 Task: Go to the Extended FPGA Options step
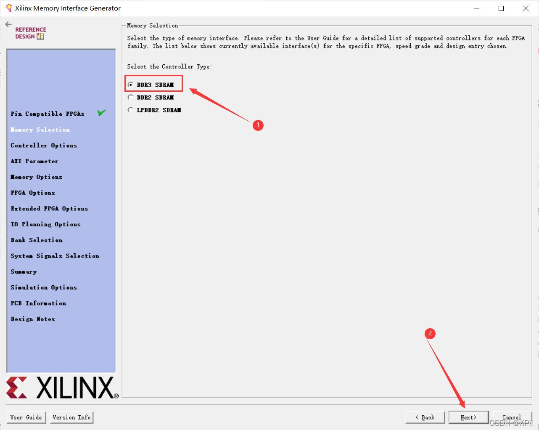pyautogui.click(x=49, y=209)
